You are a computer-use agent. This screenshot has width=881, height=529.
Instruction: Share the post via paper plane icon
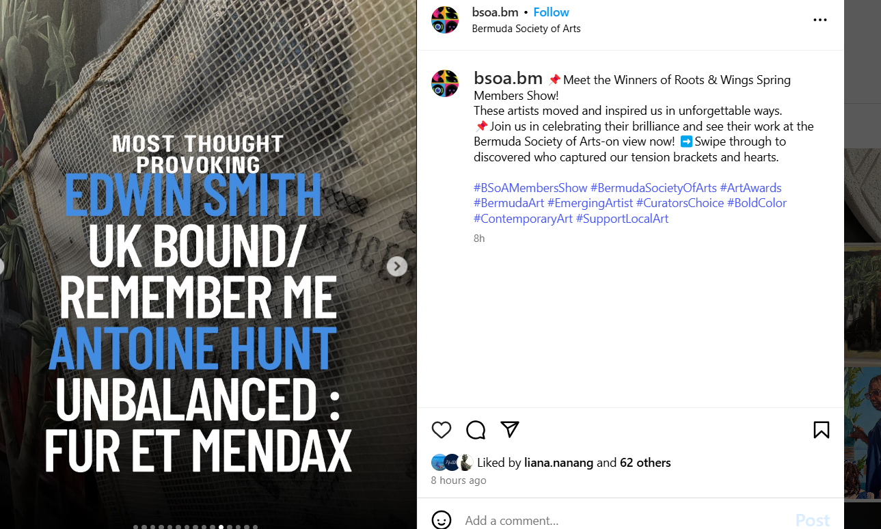click(510, 429)
